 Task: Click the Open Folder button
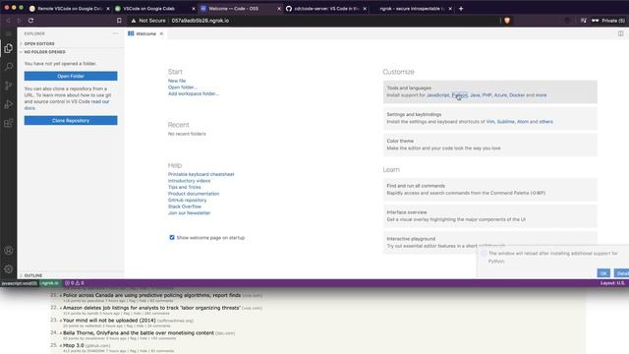point(71,76)
